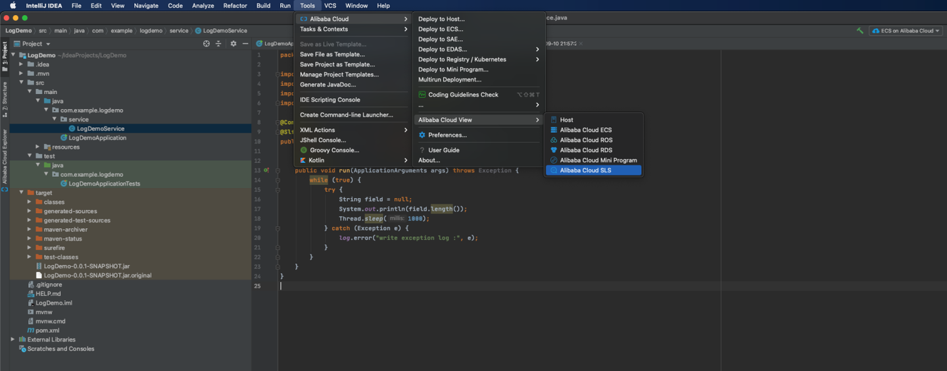
Task: Open Tasks & Contexts submenu
Action: [353, 29]
